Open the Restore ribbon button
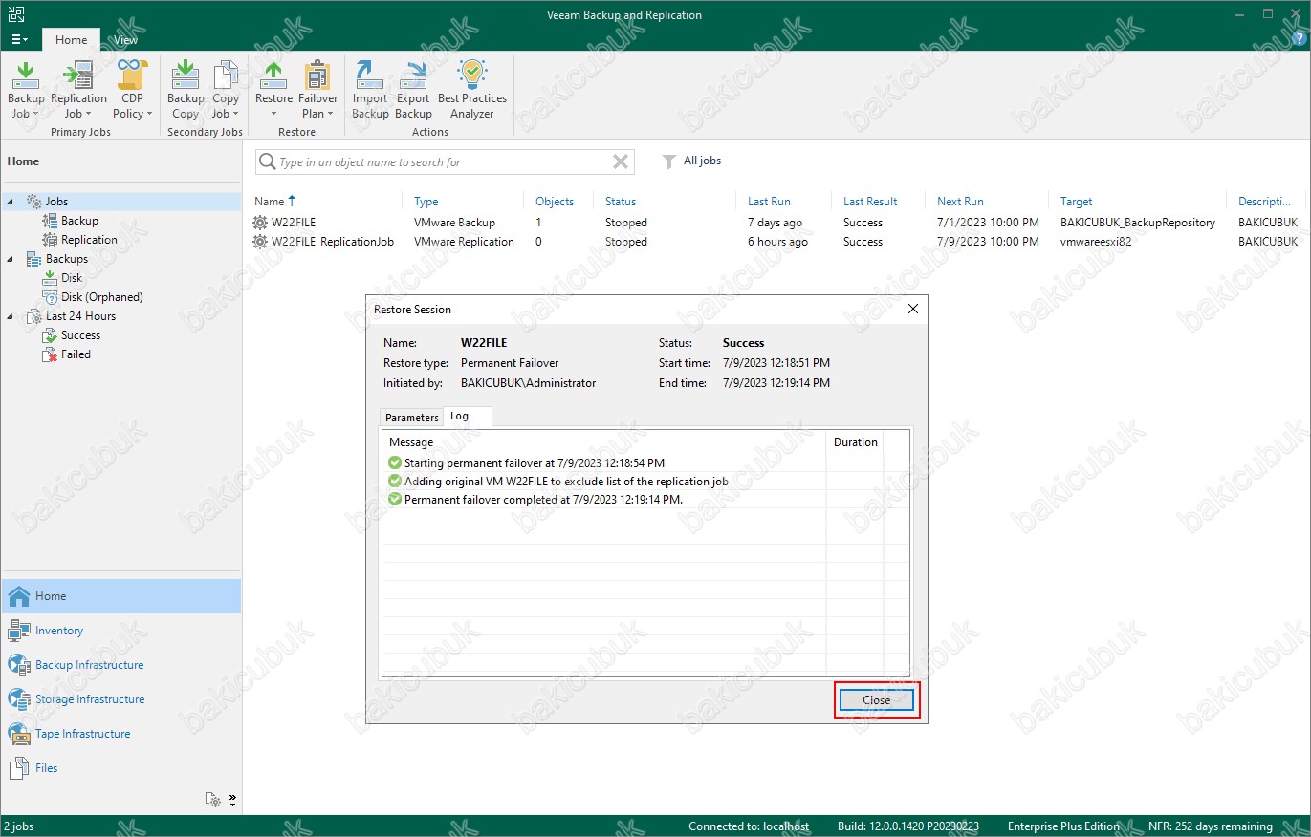1311x837 pixels. click(273, 90)
